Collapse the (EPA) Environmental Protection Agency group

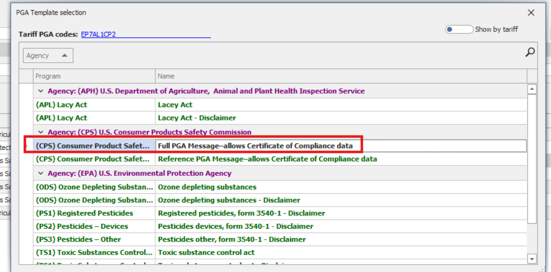pyautogui.click(x=41, y=173)
